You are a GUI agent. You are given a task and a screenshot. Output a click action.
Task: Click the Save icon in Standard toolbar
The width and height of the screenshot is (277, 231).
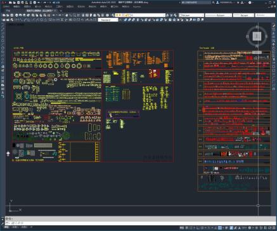pos(12,15)
